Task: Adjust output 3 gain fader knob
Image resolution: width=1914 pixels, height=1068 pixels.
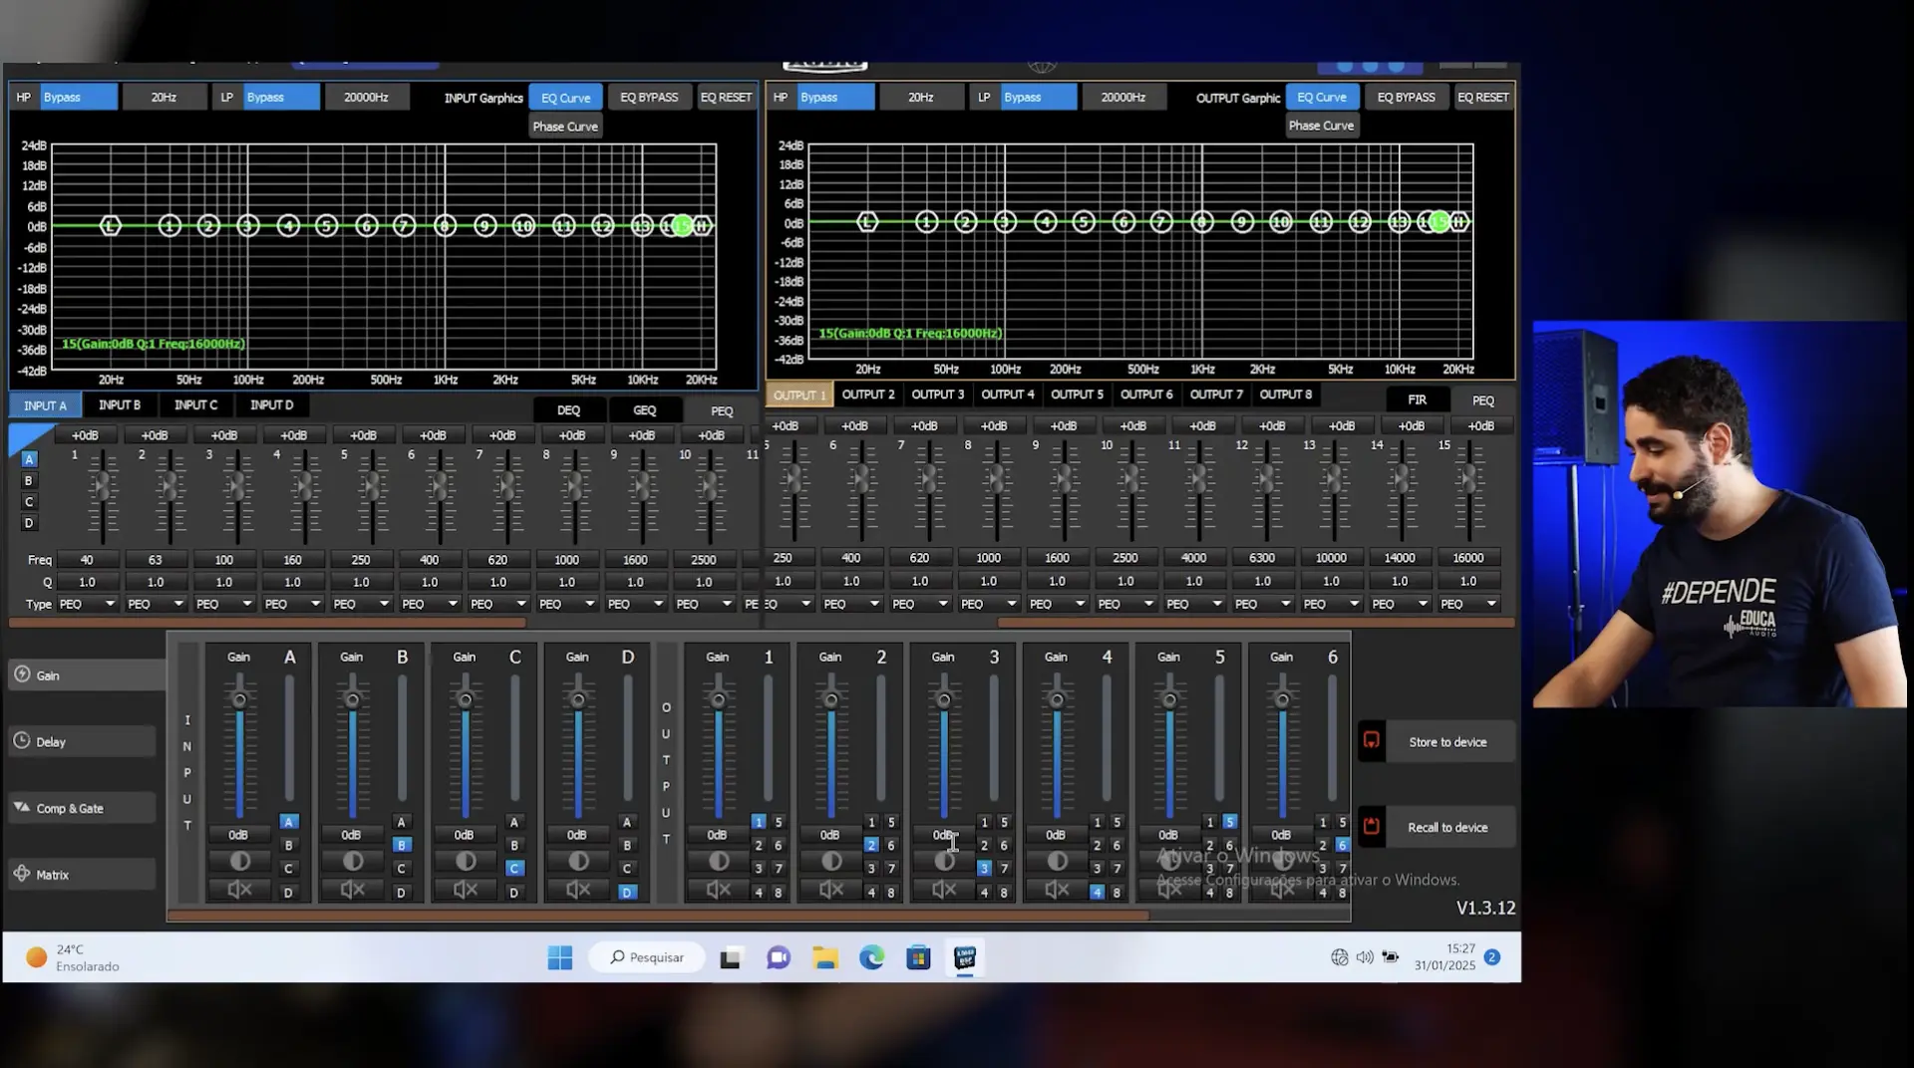Action: pos(944,700)
